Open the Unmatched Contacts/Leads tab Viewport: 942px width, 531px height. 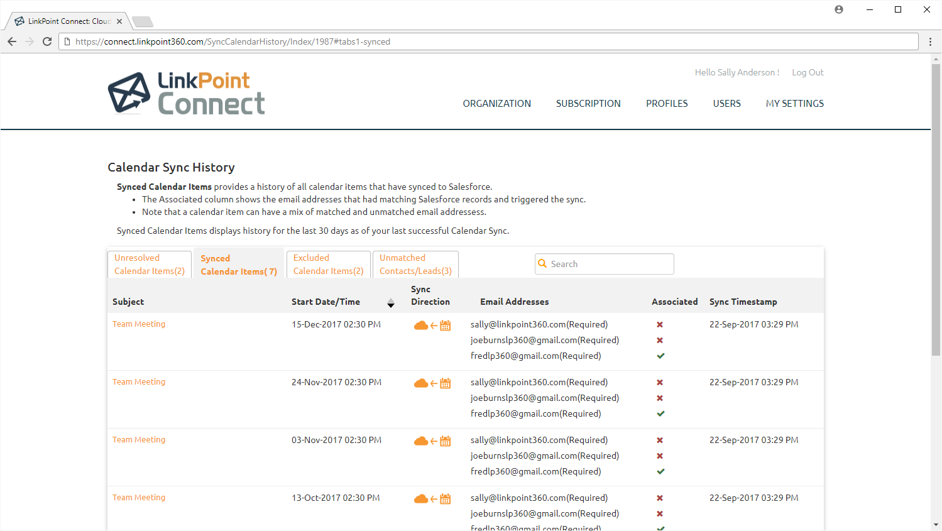tap(415, 265)
